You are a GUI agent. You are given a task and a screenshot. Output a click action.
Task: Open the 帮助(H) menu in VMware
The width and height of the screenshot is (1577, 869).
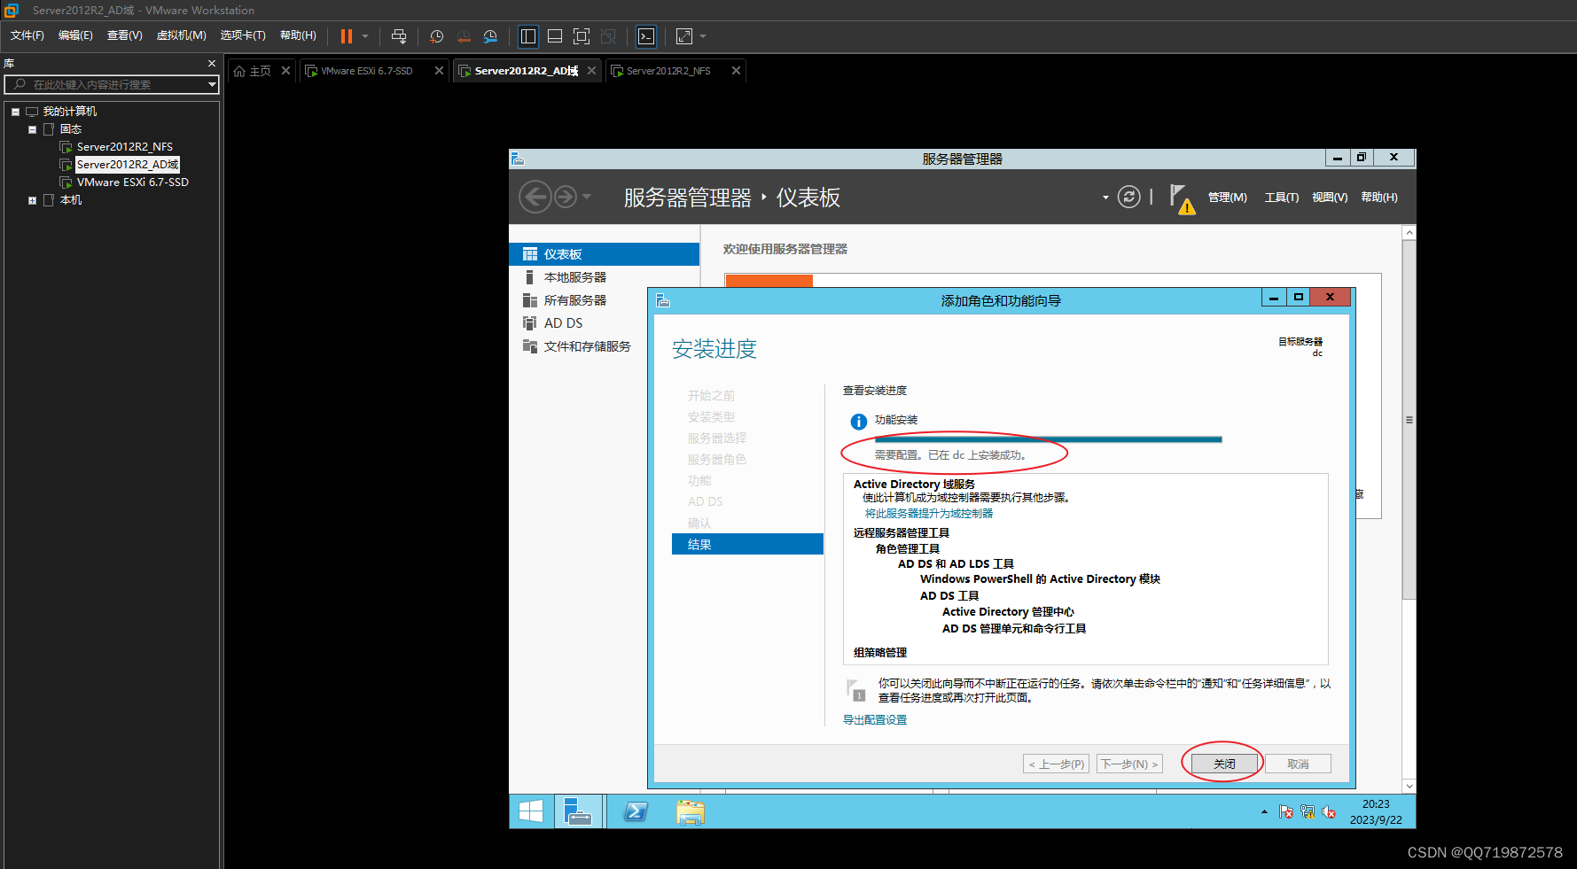298,35
